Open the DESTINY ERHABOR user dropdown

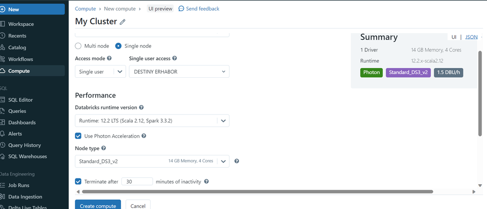[179, 71]
